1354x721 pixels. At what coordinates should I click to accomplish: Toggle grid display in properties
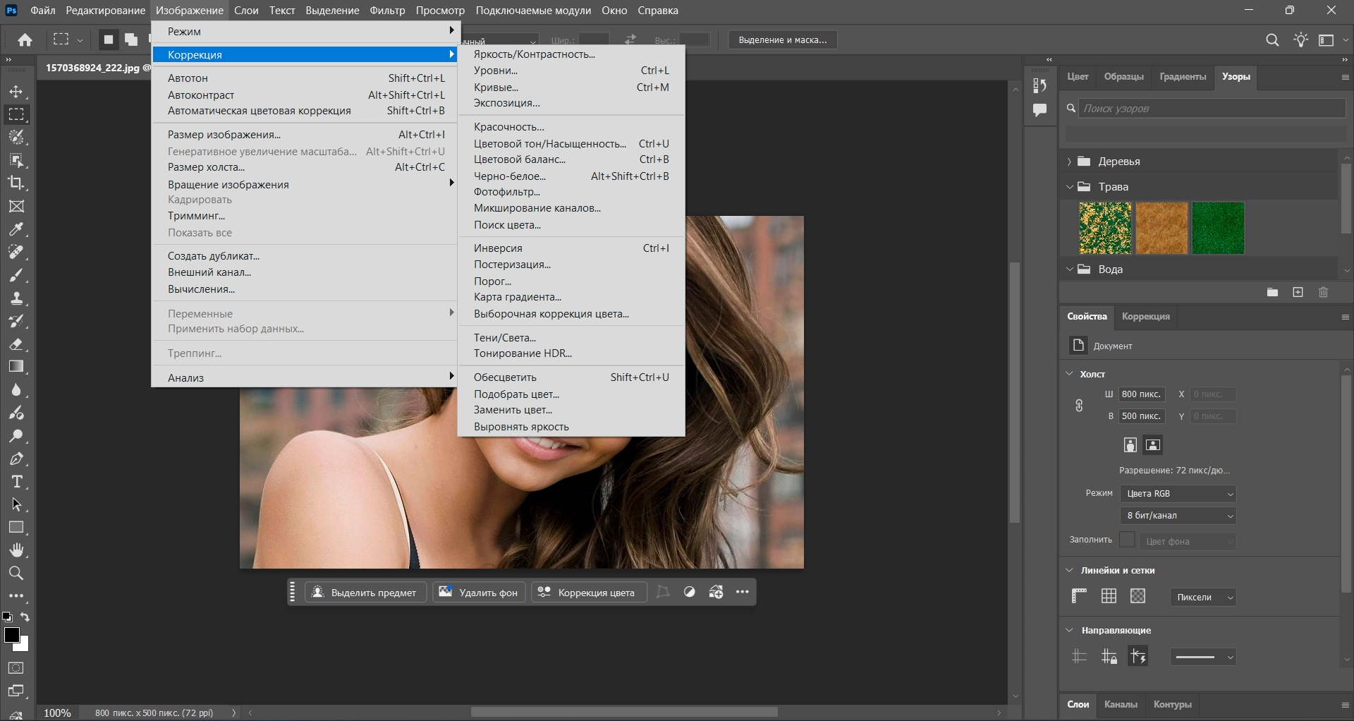pos(1109,597)
